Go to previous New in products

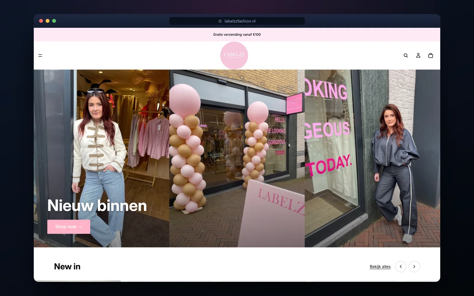tap(401, 266)
